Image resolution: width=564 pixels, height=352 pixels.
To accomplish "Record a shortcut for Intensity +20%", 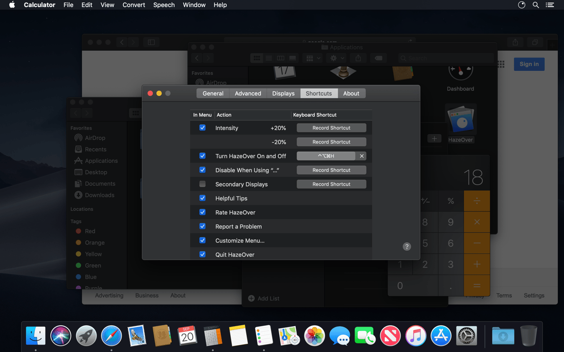I will coord(331,127).
